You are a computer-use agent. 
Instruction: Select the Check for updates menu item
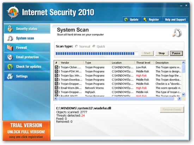pos(27,67)
